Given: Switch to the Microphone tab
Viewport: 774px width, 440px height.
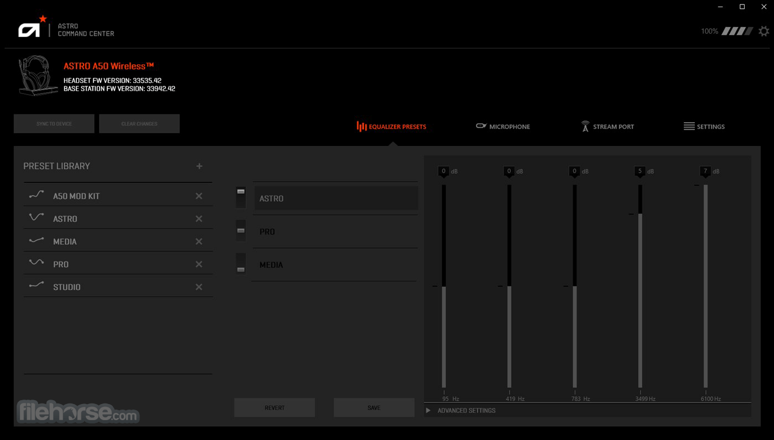Looking at the screenshot, I should coord(503,127).
